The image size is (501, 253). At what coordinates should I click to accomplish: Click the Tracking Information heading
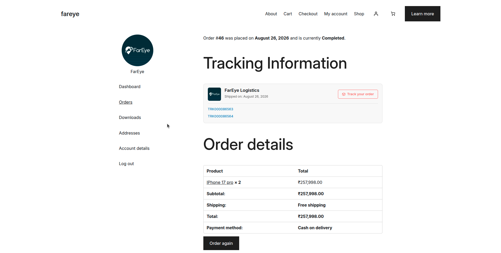tap(275, 63)
